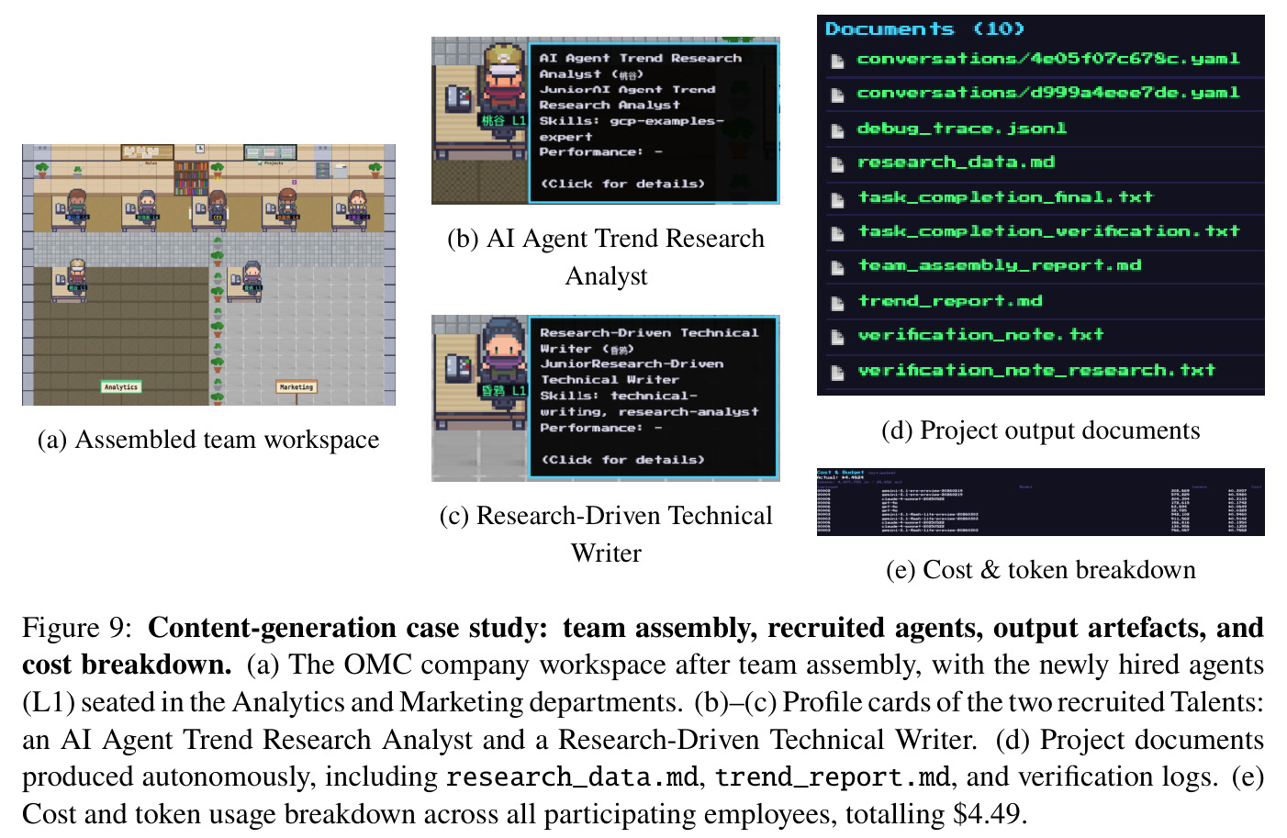This screenshot has height=838, width=1287.
Task: Click the wall clock in workspace
Action: point(200,148)
